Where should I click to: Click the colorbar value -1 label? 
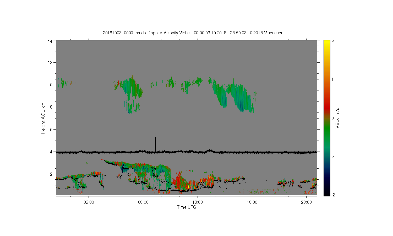333,157
